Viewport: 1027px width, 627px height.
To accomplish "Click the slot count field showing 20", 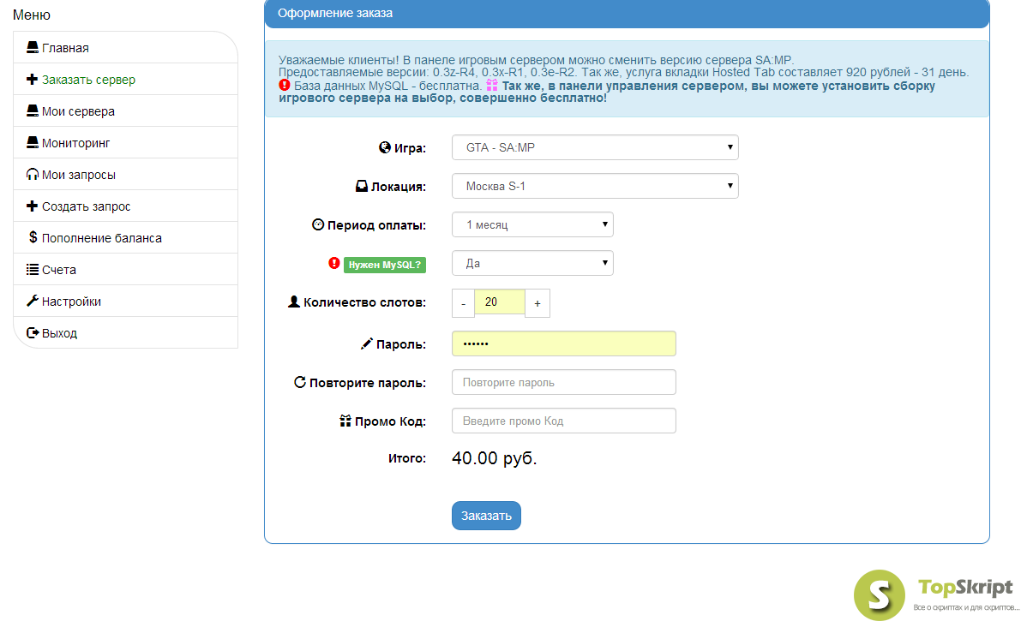I will point(500,302).
